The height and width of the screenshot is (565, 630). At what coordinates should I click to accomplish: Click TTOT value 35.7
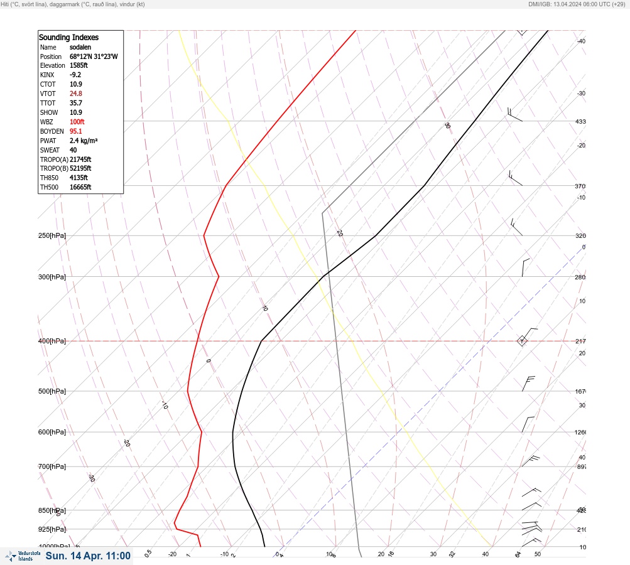coord(76,103)
